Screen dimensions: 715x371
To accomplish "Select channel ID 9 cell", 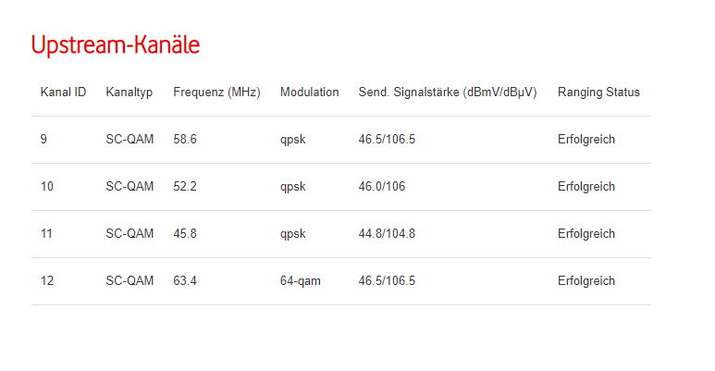I will tap(44, 140).
